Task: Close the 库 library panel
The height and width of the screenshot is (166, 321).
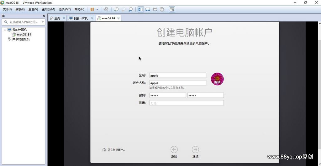Action: pos(44,16)
